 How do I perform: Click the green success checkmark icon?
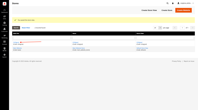[15, 20]
